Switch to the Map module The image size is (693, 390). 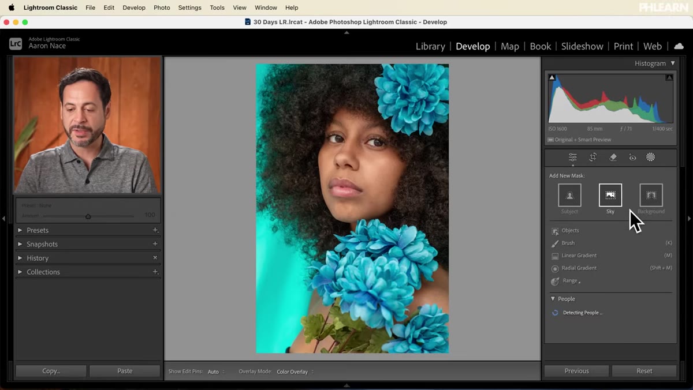point(510,46)
